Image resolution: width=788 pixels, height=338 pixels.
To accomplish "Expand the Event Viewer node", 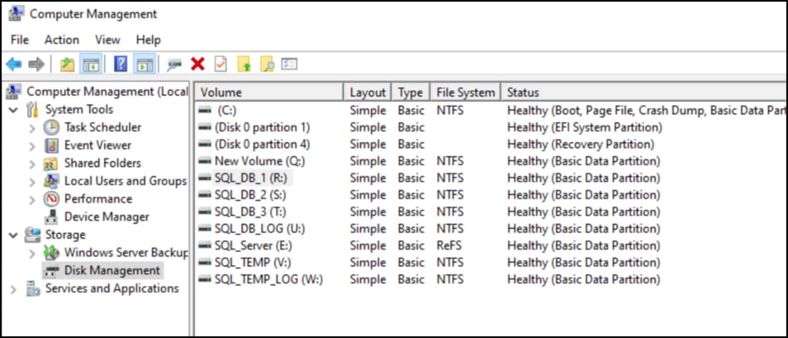I will [x=32, y=146].
